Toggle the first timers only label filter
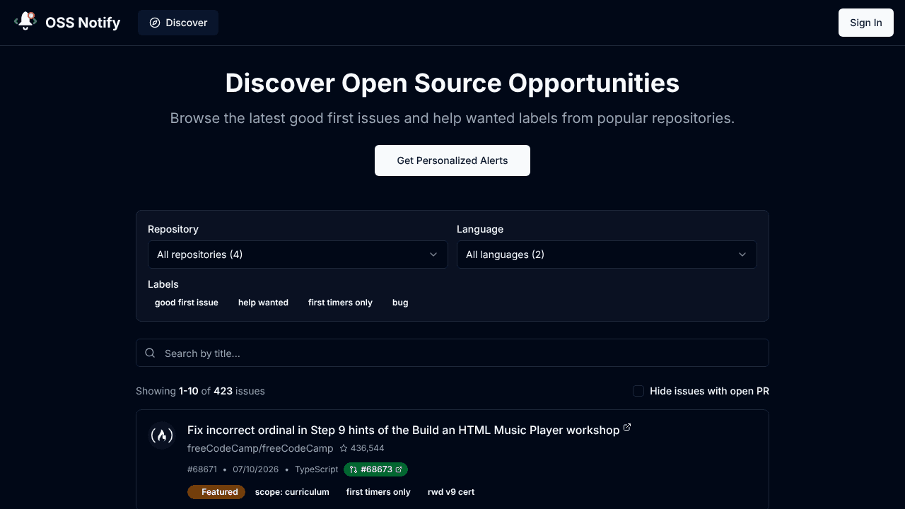This screenshot has height=509, width=905. click(340, 303)
